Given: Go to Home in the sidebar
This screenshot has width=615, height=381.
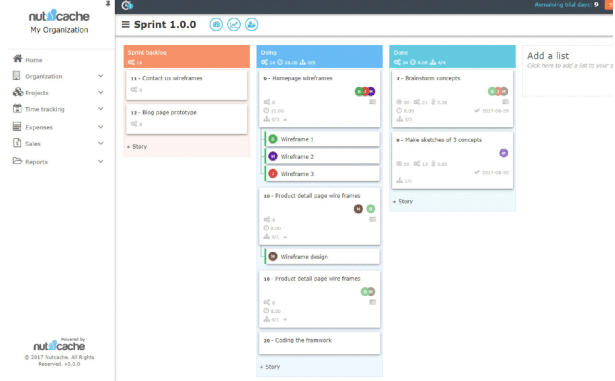Looking at the screenshot, I should pos(33,60).
